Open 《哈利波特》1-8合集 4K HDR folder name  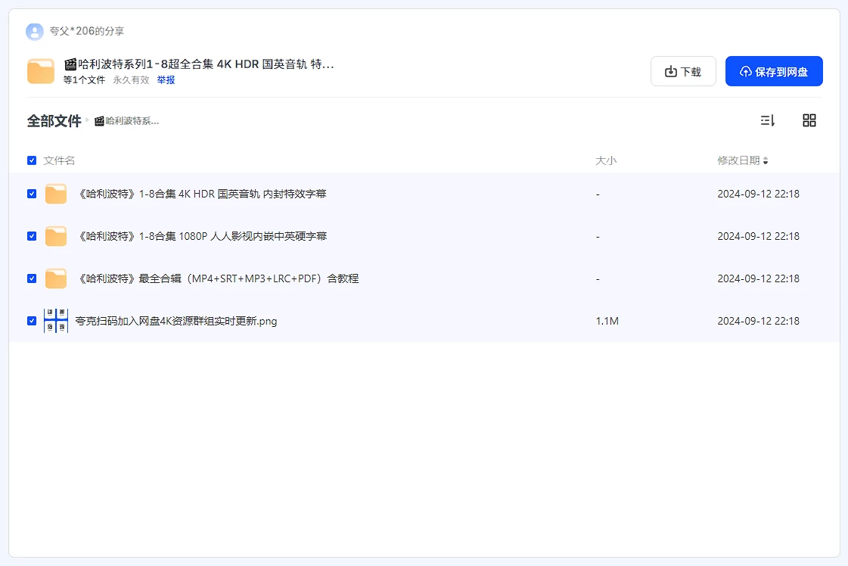(202, 194)
